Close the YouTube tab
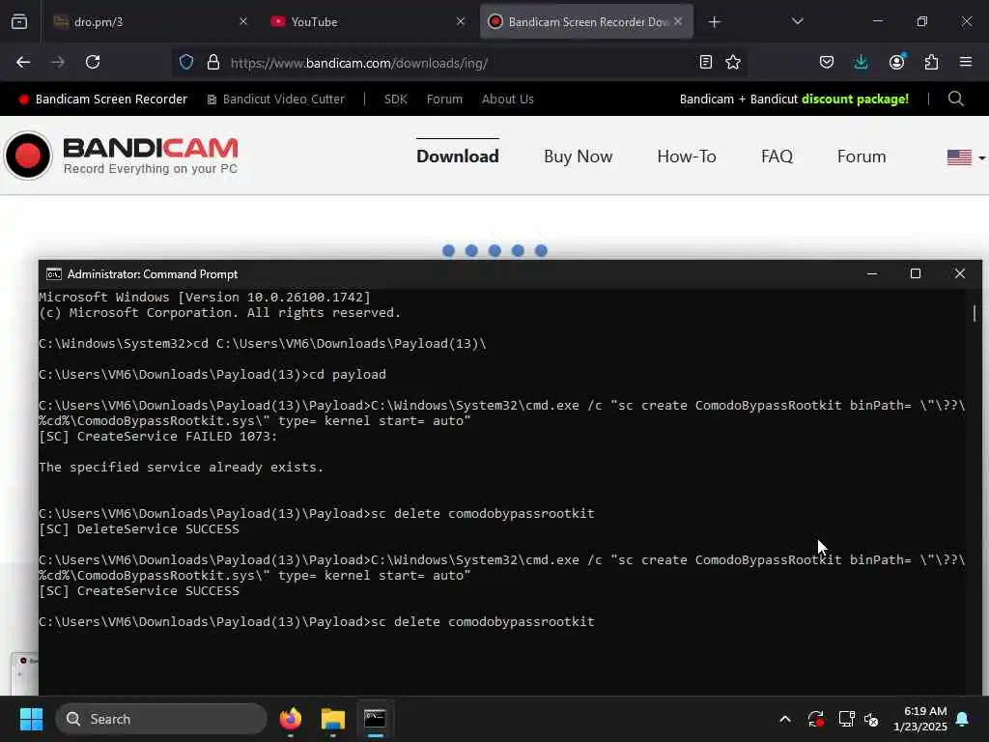The image size is (989, 742). coord(461,22)
